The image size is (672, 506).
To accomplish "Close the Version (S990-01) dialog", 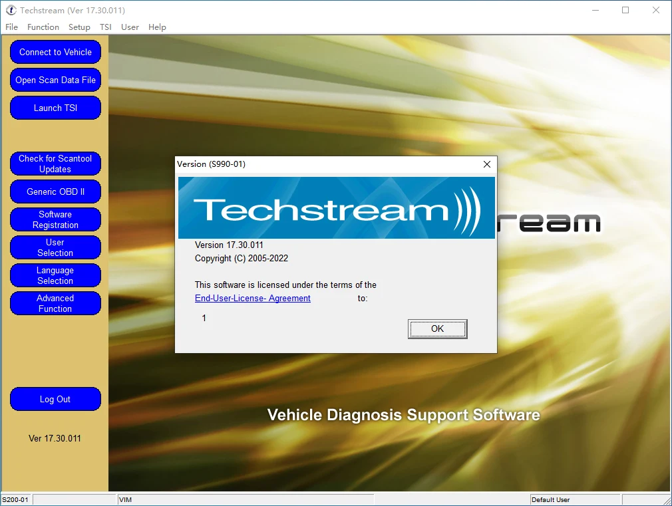I will 487,164.
